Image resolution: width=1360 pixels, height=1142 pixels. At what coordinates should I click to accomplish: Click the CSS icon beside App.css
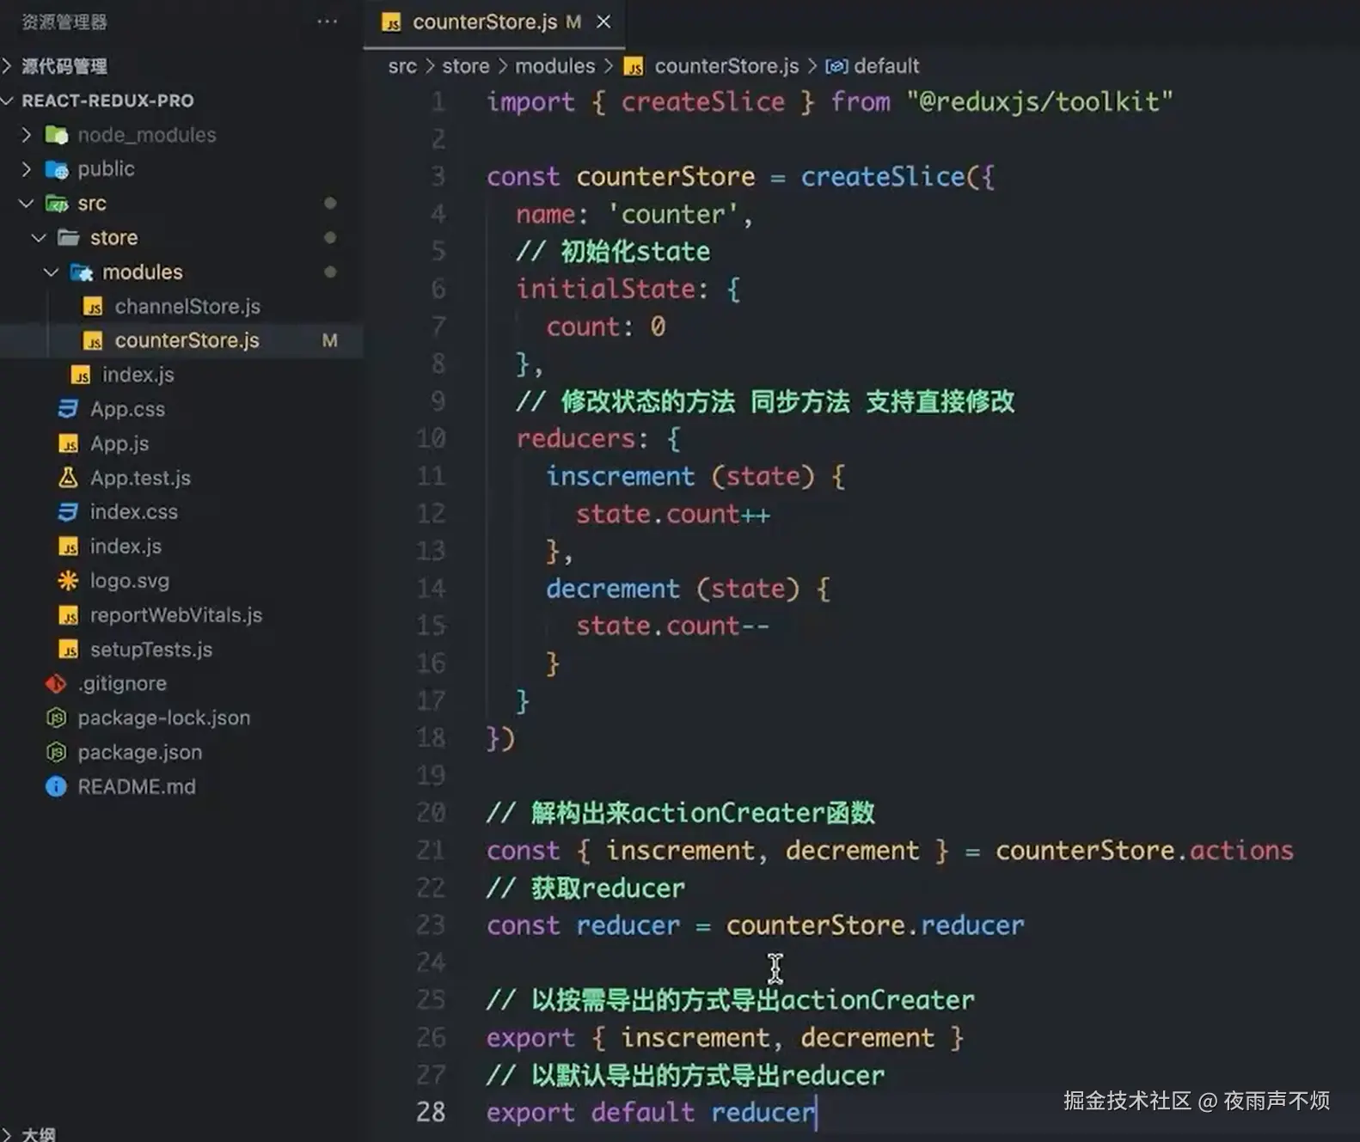pos(68,409)
